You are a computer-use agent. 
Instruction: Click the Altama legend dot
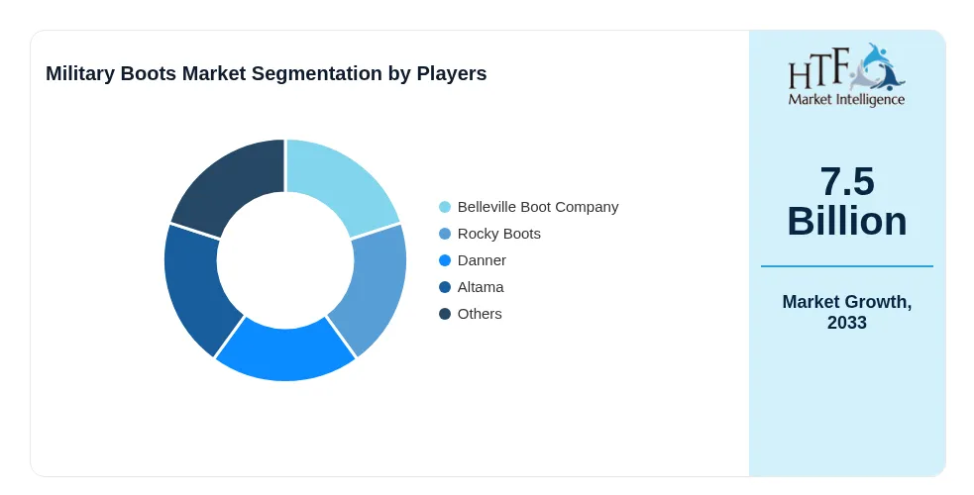(445, 287)
